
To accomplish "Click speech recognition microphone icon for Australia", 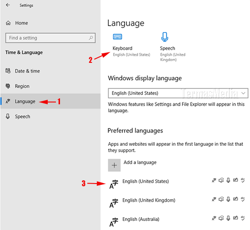I will tap(228, 218).
